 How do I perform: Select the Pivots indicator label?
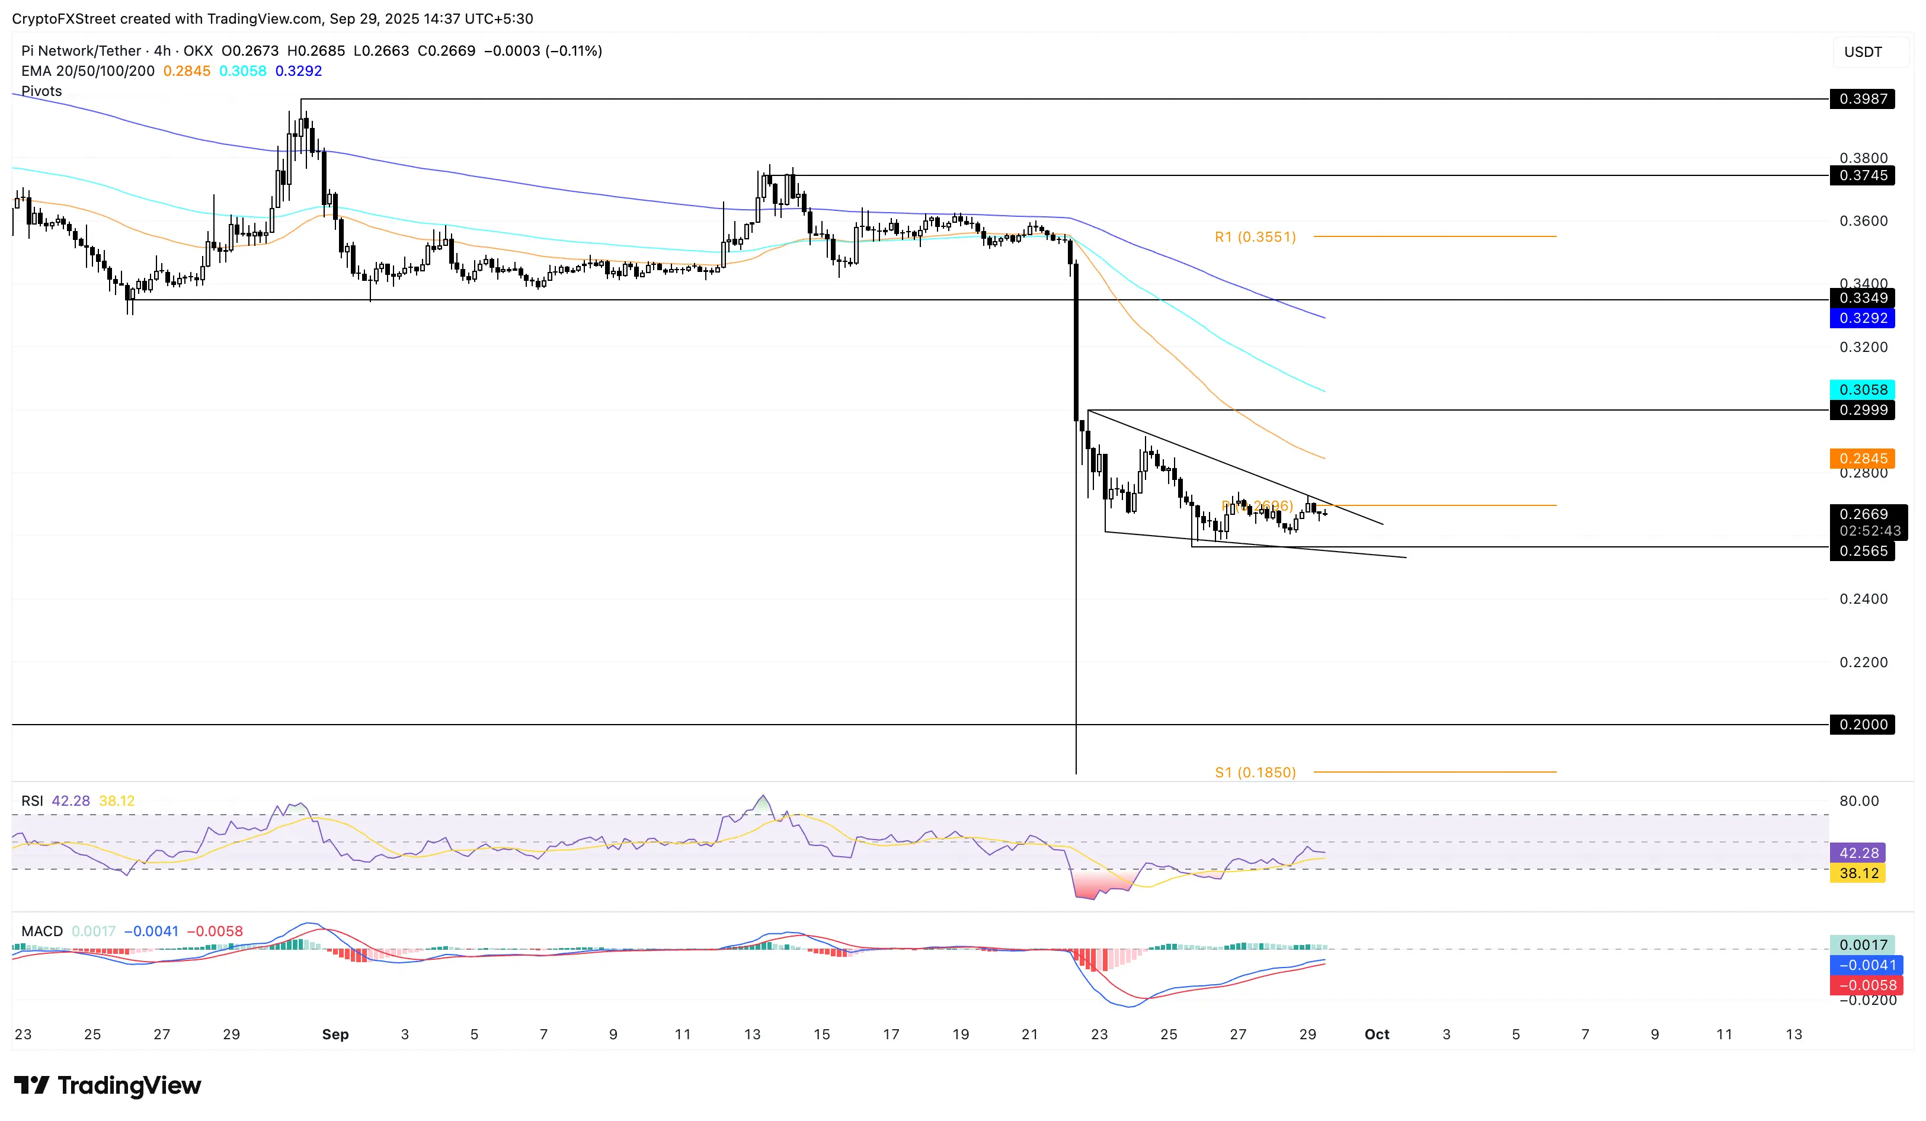click(41, 91)
